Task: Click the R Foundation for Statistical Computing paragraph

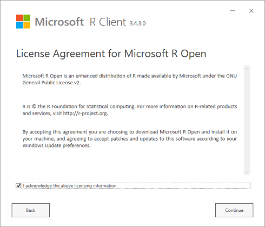Action: coord(130,110)
